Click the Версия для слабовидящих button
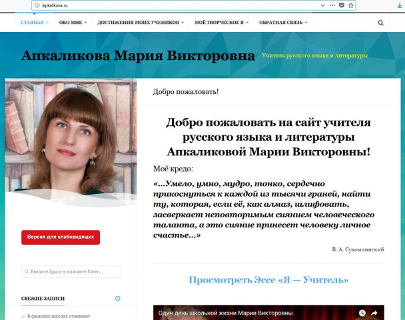 coord(61,237)
